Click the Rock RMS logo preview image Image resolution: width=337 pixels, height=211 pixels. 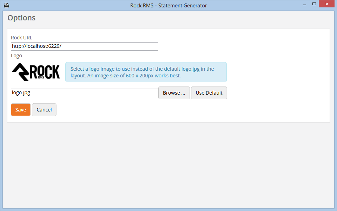click(36, 72)
